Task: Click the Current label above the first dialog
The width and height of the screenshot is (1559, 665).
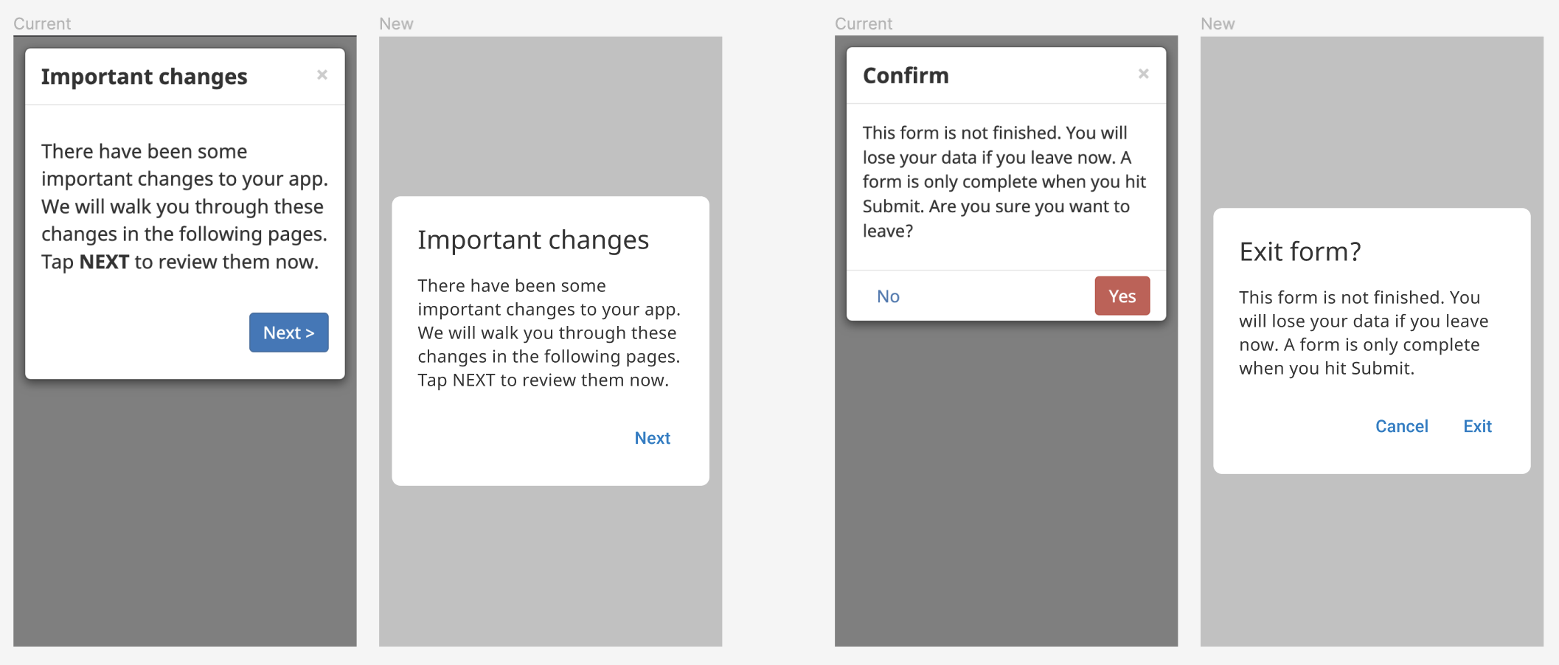Action: pos(41,23)
